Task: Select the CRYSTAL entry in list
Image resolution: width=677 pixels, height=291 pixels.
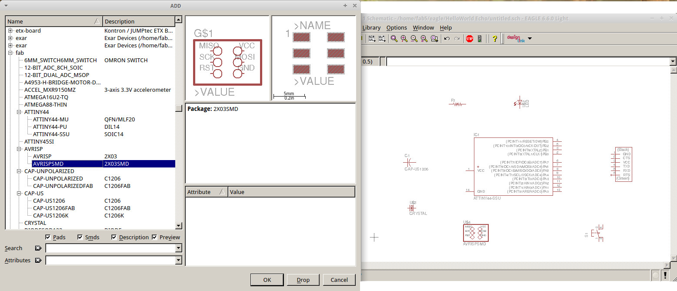Action: click(35, 223)
